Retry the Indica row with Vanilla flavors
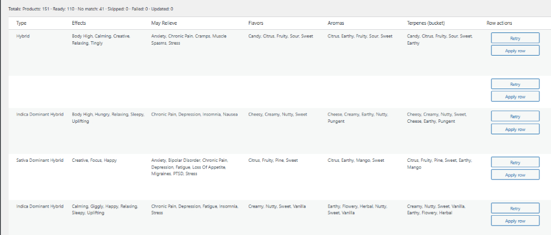 (x=515, y=209)
